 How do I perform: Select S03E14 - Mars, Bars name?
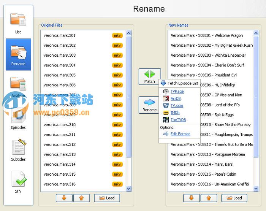click(x=211, y=164)
